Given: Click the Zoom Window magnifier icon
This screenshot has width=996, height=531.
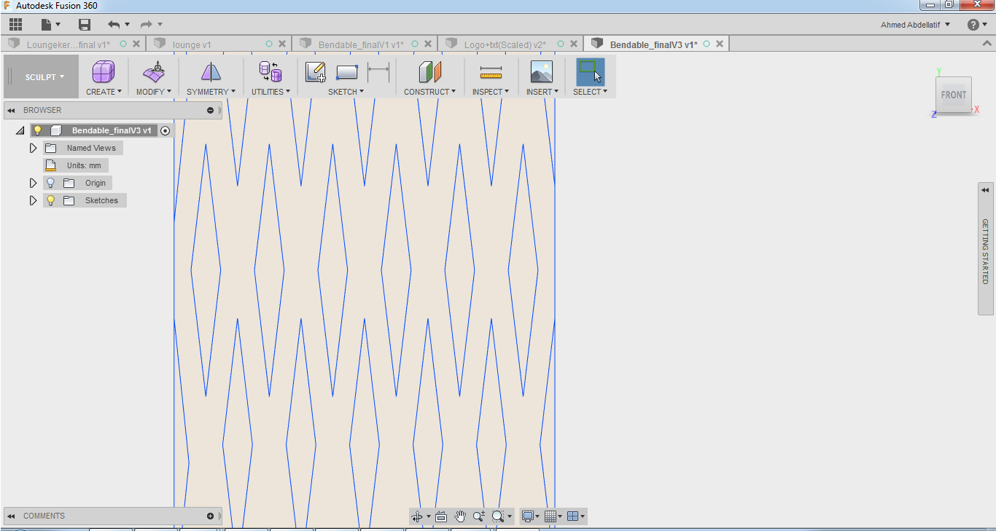Looking at the screenshot, I should pyautogui.click(x=498, y=516).
